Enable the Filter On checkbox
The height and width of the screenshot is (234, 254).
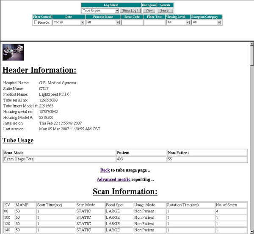(x=36, y=22)
